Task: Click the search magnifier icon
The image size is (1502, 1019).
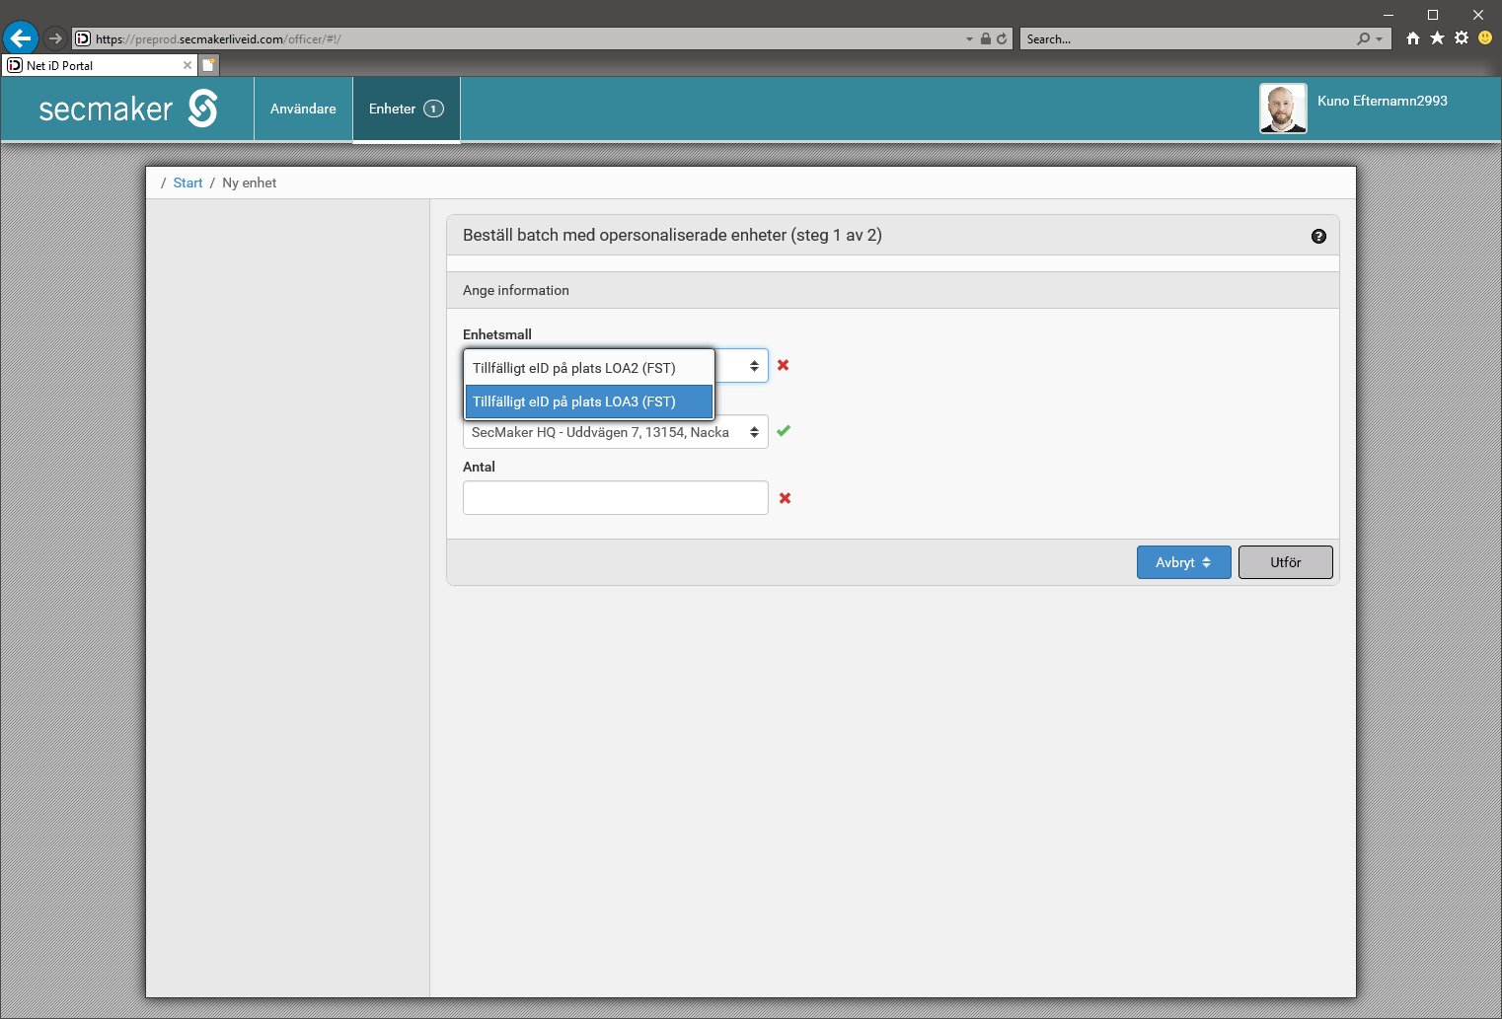Action: pyautogui.click(x=1363, y=38)
